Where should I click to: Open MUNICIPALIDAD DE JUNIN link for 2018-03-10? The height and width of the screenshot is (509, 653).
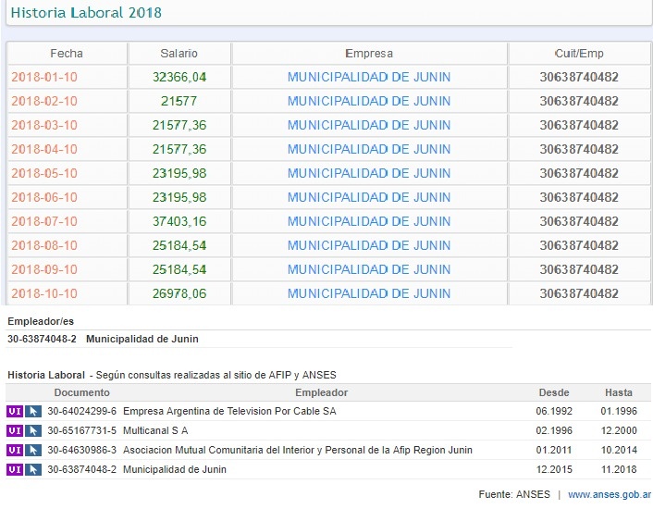(x=369, y=125)
